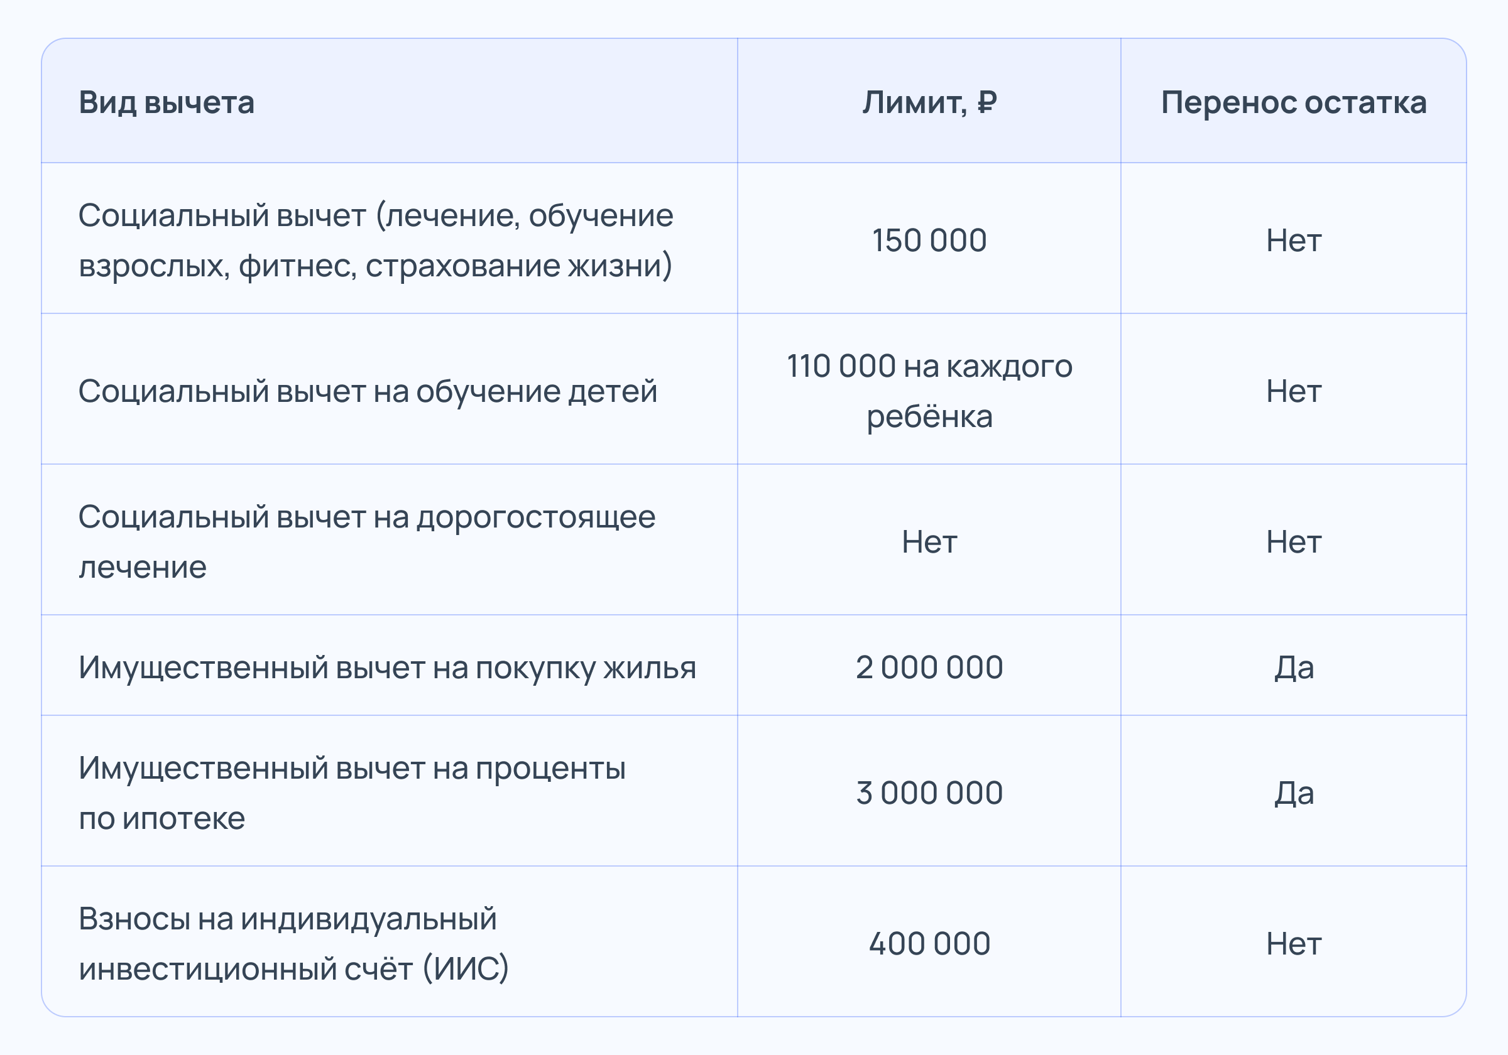Select "Социальный вычет на дорогостоящее лечение" cell
Viewport: 1508px width, 1055px height.
point(366,541)
